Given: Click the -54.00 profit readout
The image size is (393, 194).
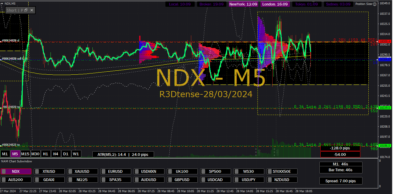Looking at the screenshot, I should point(340,154).
